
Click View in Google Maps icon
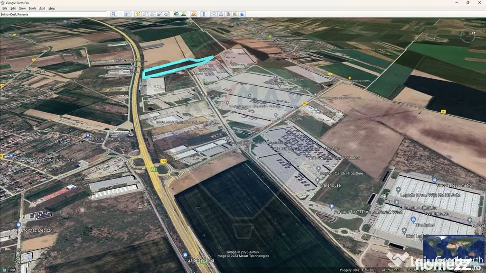235,14
